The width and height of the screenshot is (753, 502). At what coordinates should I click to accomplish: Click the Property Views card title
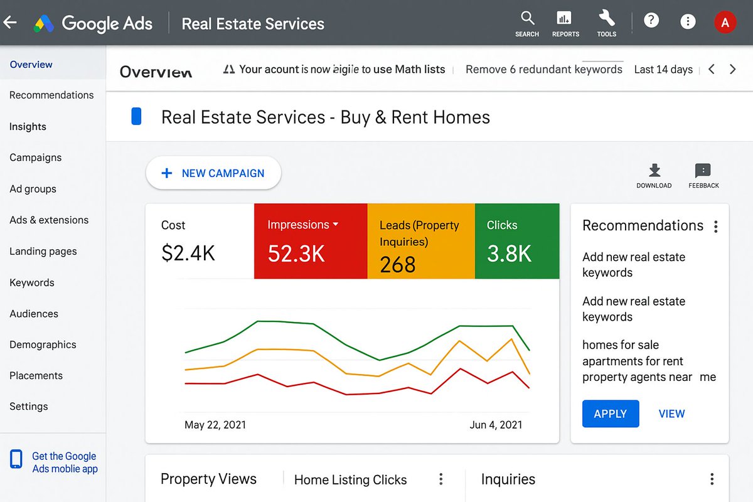click(208, 479)
